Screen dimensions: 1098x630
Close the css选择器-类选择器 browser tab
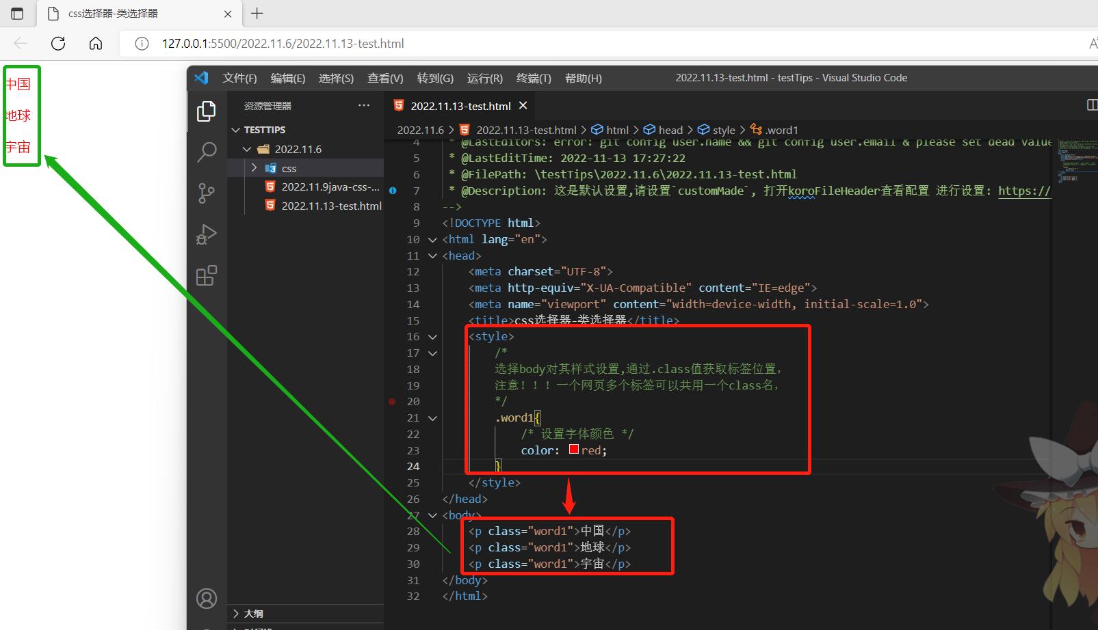(x=228, y=14)
